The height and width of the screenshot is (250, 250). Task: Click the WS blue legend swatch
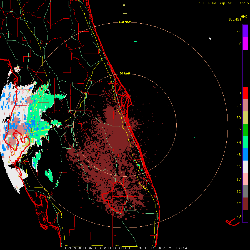[245, 154]
